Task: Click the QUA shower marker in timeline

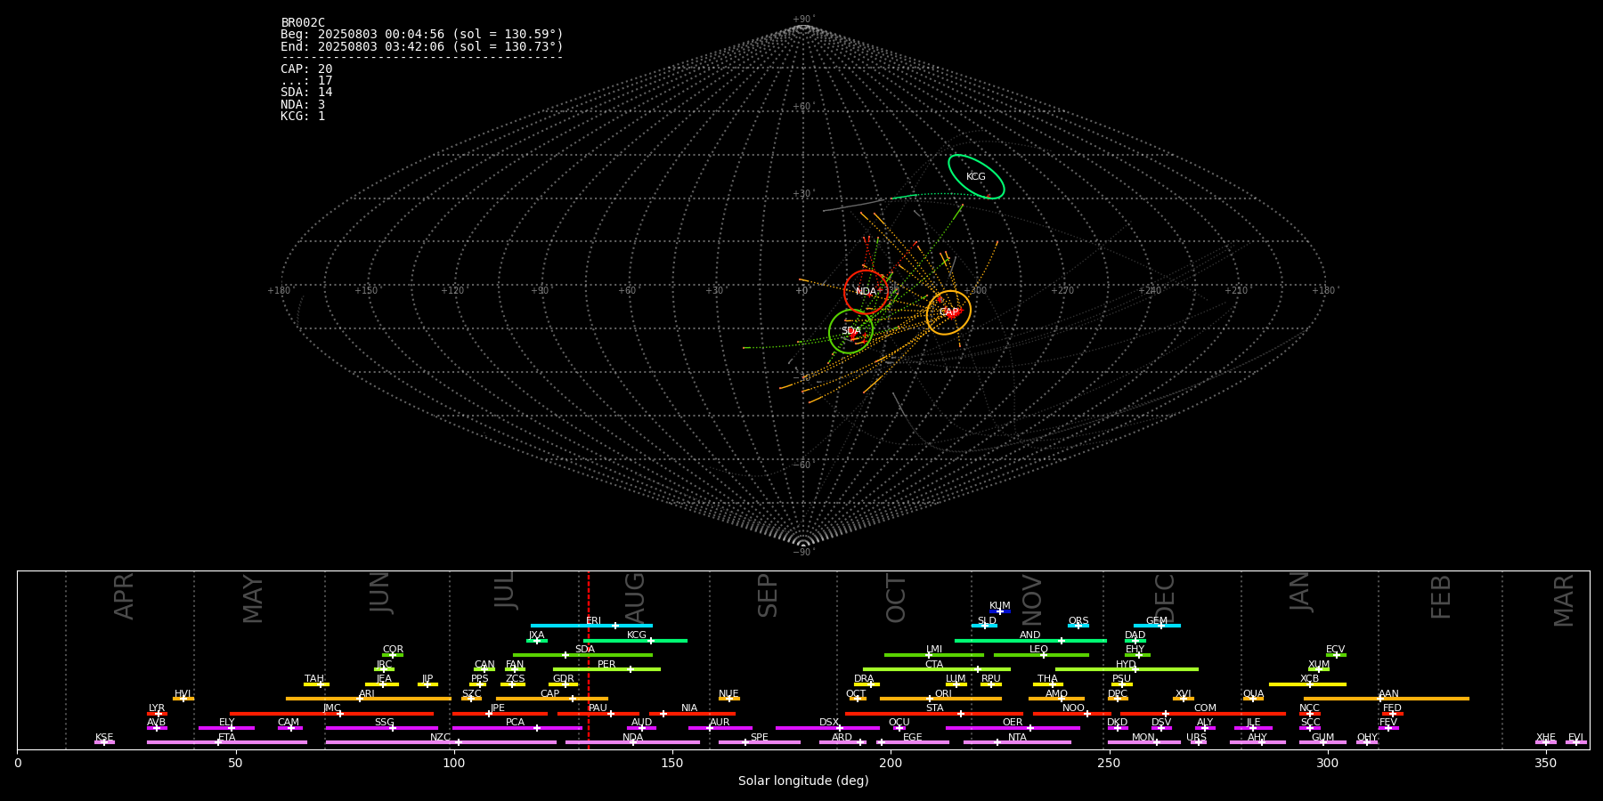Action: pos(1253,699)
